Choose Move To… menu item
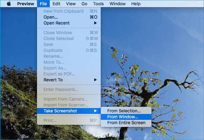The height and width of the screenshot is (140, 204). pyautogui.click(x=69, y=62)
